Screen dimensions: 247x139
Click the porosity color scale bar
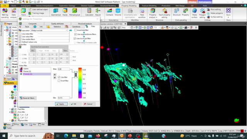(x=80, y=83)
